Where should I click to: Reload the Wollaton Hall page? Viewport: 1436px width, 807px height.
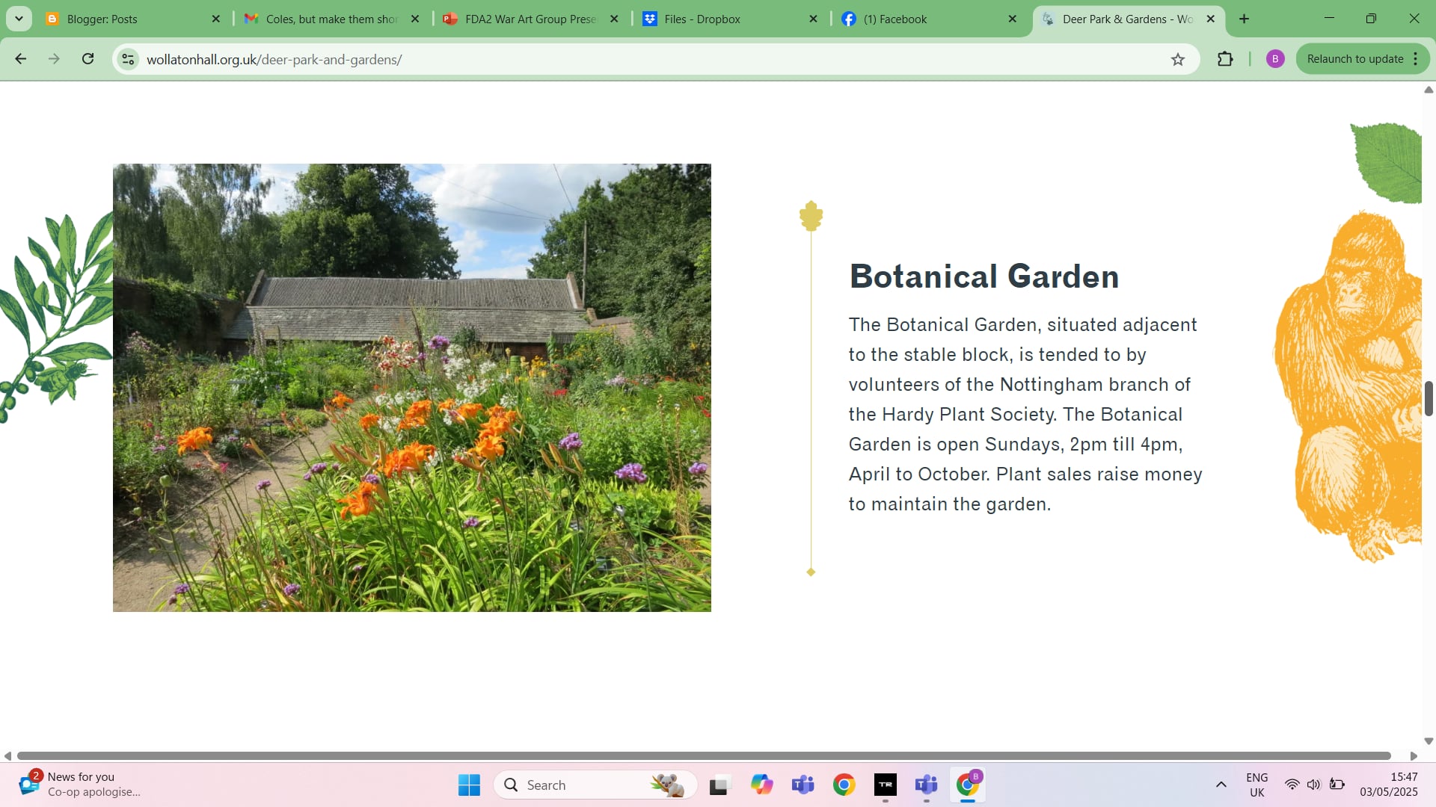pos(88,59)
